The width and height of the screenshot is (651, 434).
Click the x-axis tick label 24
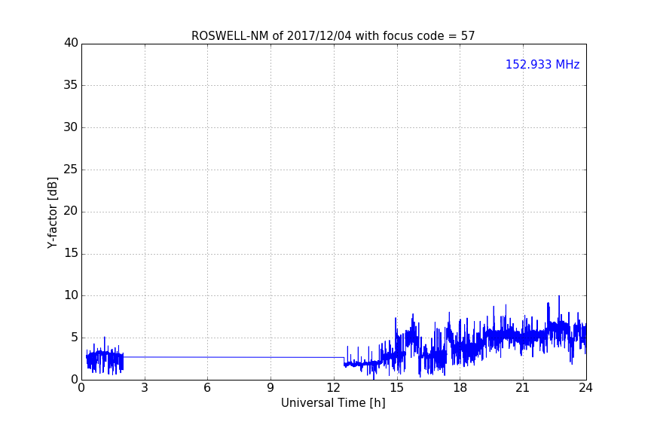pos(585,388)
